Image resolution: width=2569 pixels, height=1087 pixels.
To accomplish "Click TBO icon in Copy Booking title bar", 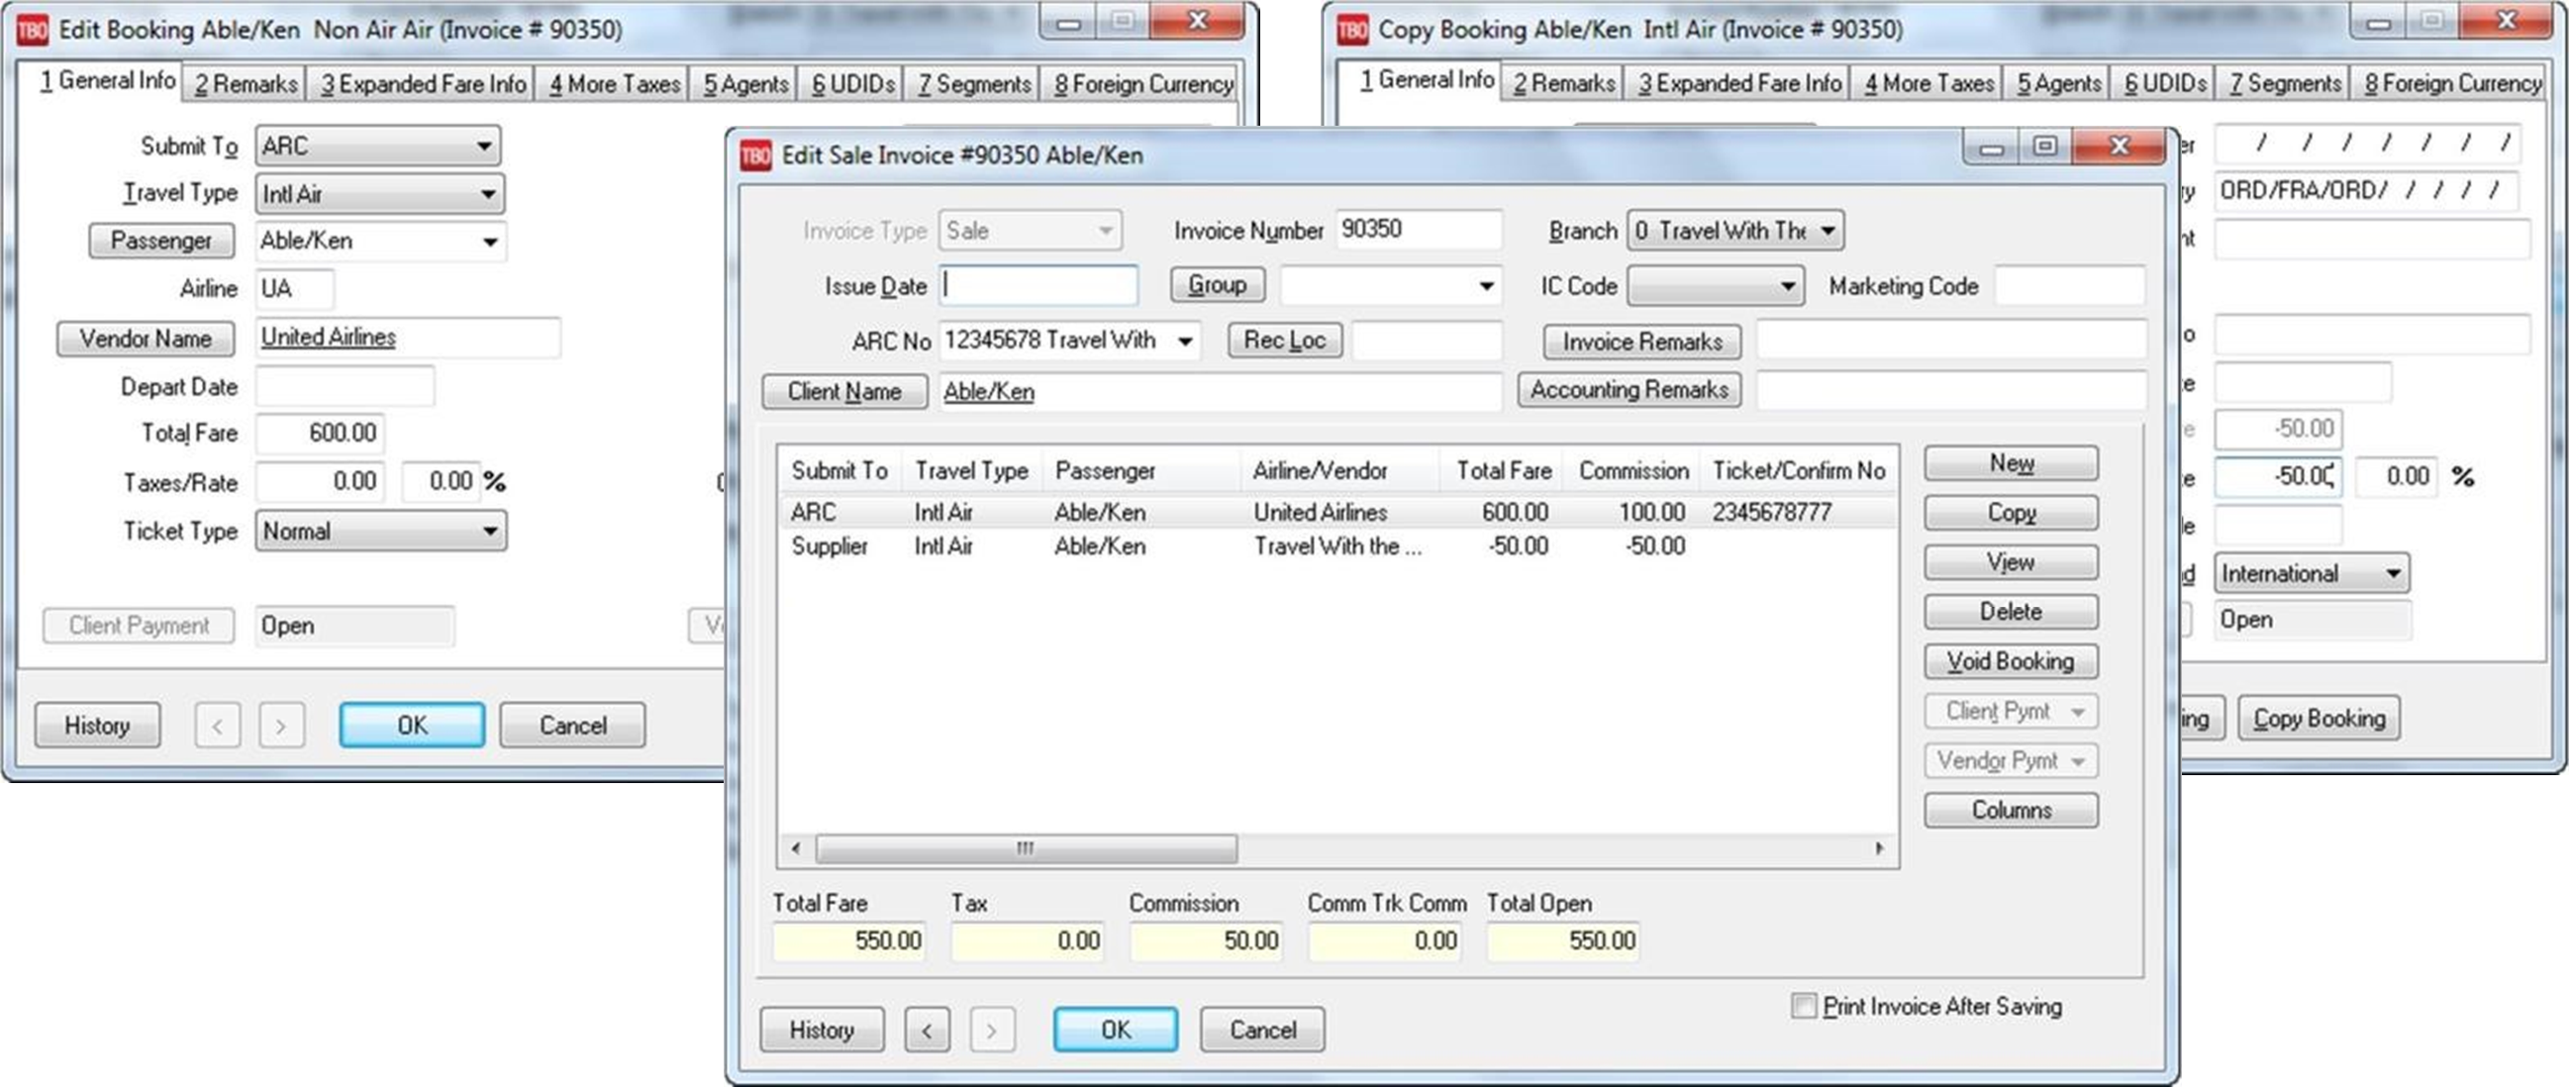I will 1351,30.
